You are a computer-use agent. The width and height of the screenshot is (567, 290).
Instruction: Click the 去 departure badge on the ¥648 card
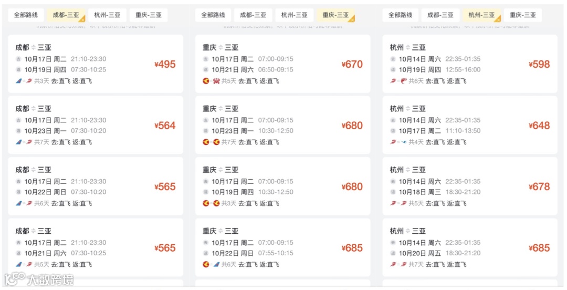point(393,120)
